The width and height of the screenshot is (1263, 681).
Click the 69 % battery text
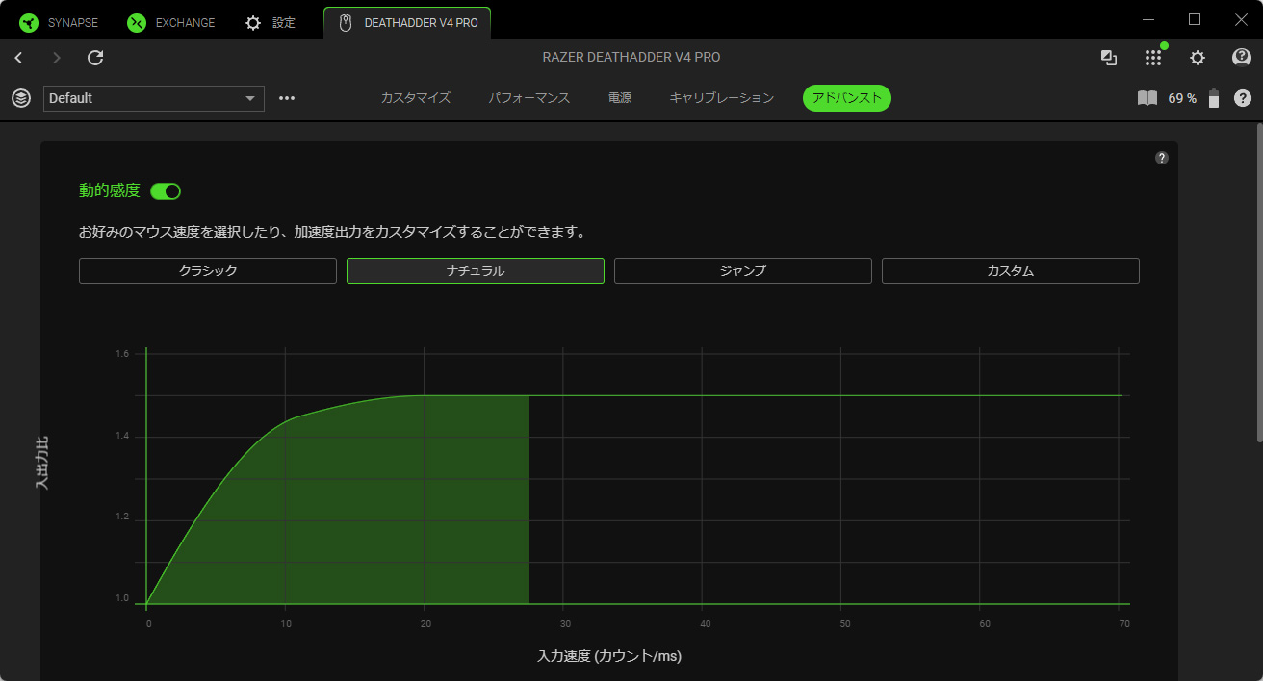[1182, 98]
